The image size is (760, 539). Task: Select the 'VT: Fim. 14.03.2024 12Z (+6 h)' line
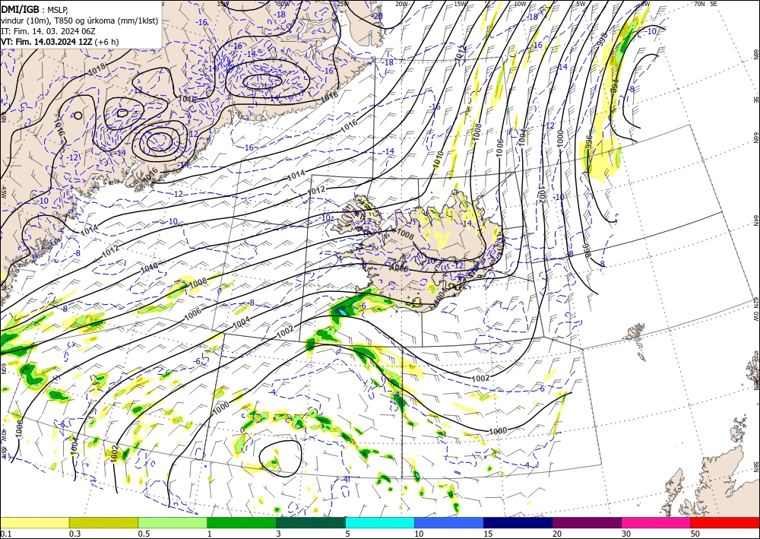pyautogui.click(x=59, y=42)
